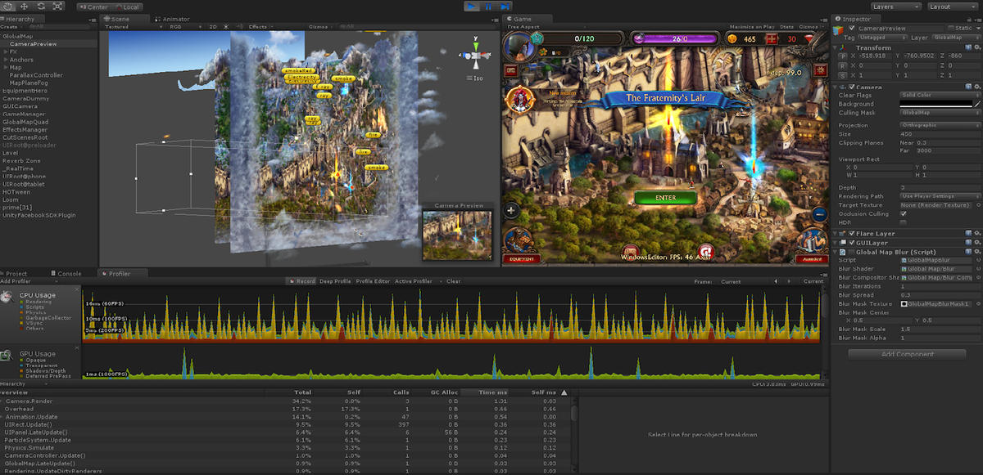Open the Projection Orthographic dropdown
The height and width of the screenshot is (475, 983).
pyautogui.click(x=940, y=125)
